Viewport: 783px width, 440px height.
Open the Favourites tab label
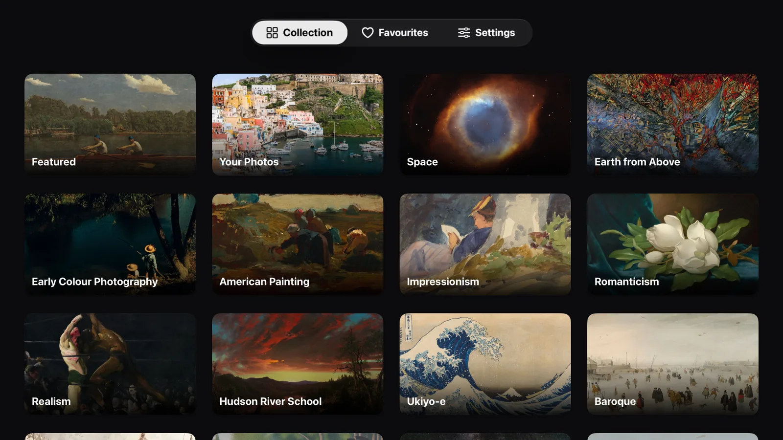coord(403,33)
